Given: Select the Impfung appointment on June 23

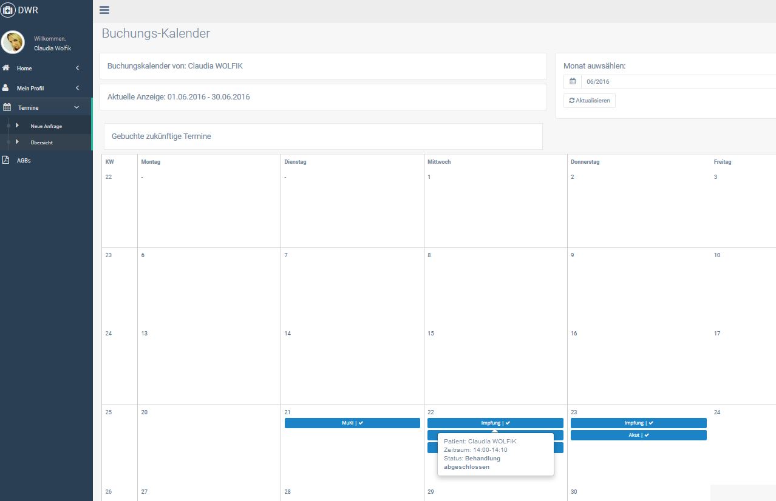Looking at the screenshot, I should [638, 423].
